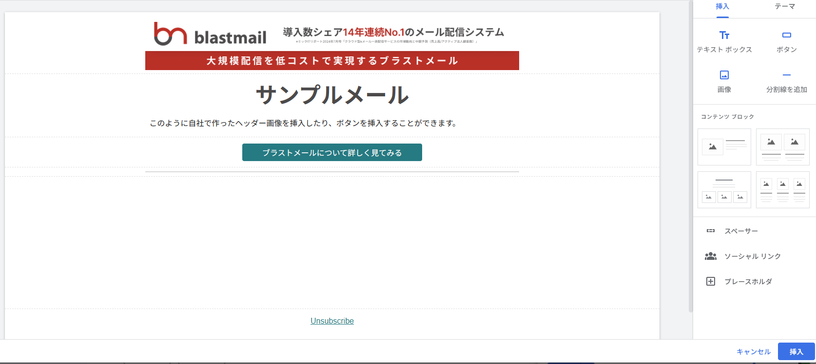
Task: Select heading with three images block
Action: [724, 190]
